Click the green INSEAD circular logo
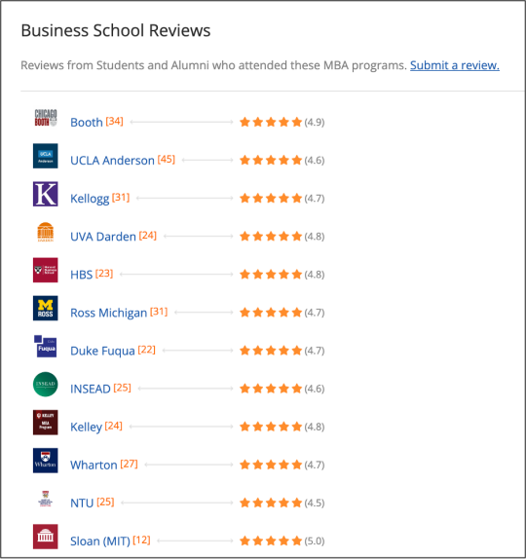 coord(45,385)
